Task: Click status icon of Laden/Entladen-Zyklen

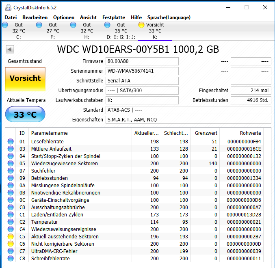Action: tap(11, 214)
